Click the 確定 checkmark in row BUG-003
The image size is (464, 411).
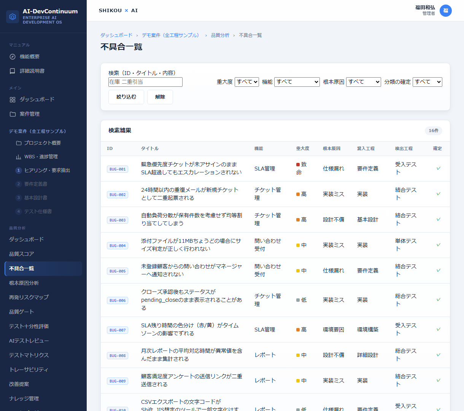438,219
